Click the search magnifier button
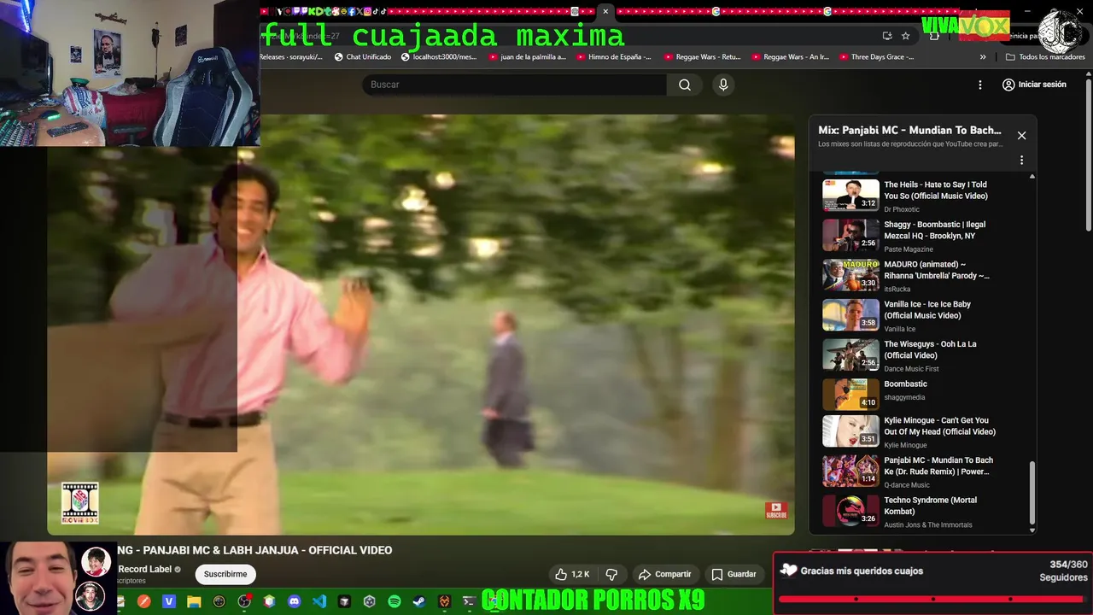Viewport: 1093px width, 615px height. coord(685,85)
